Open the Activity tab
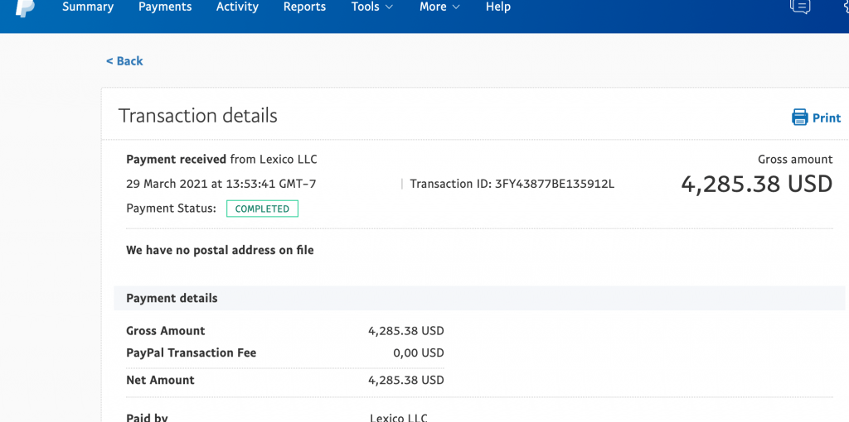 pyautogui.click(x=237, y=7)
